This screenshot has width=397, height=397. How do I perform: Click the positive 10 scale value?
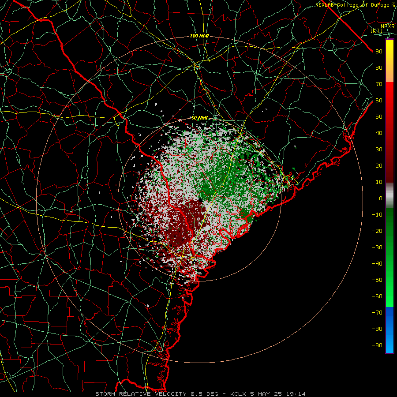pos(379,182)
